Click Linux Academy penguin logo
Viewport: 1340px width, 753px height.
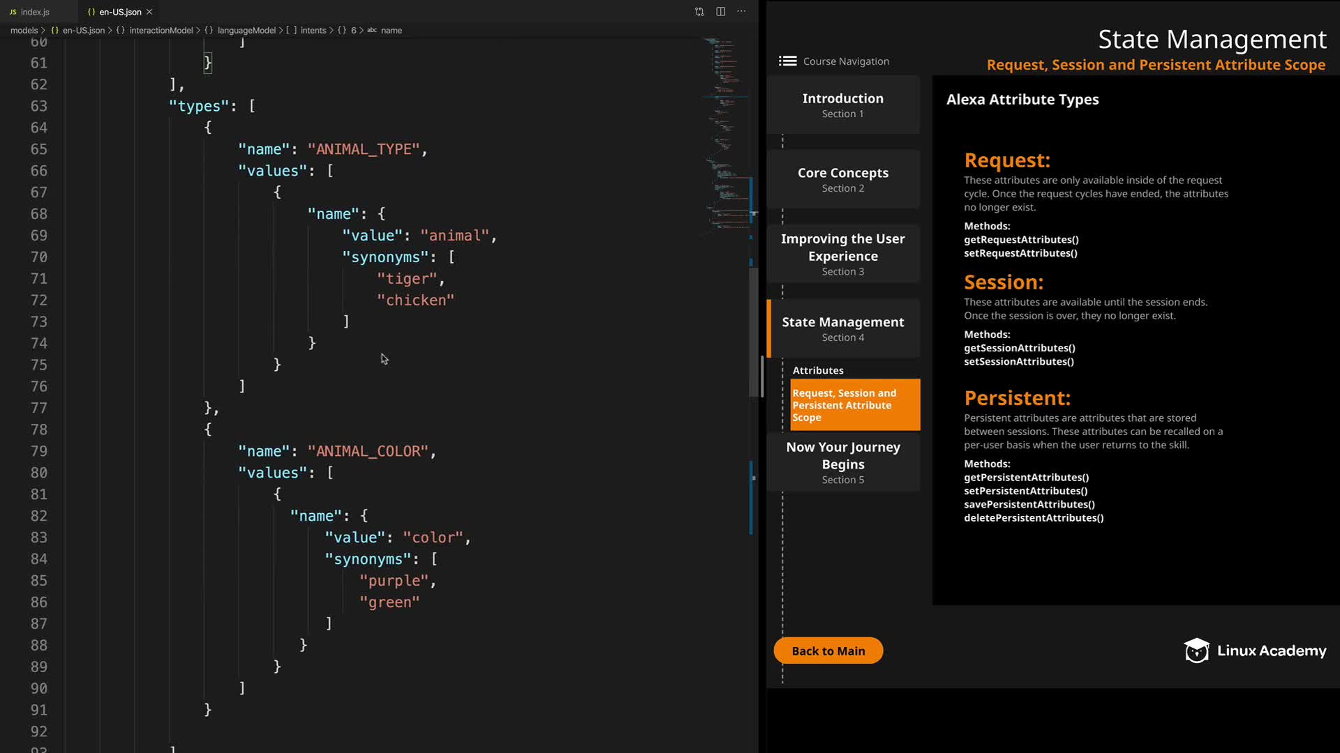[x=1196, y=651]
